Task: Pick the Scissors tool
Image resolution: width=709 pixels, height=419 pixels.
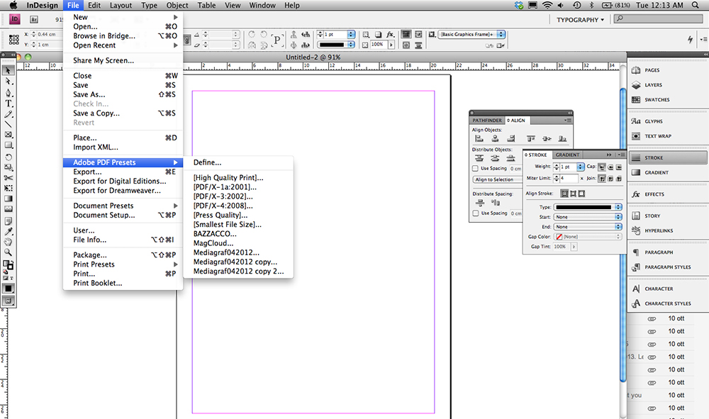Action: [x=9, y=177]
